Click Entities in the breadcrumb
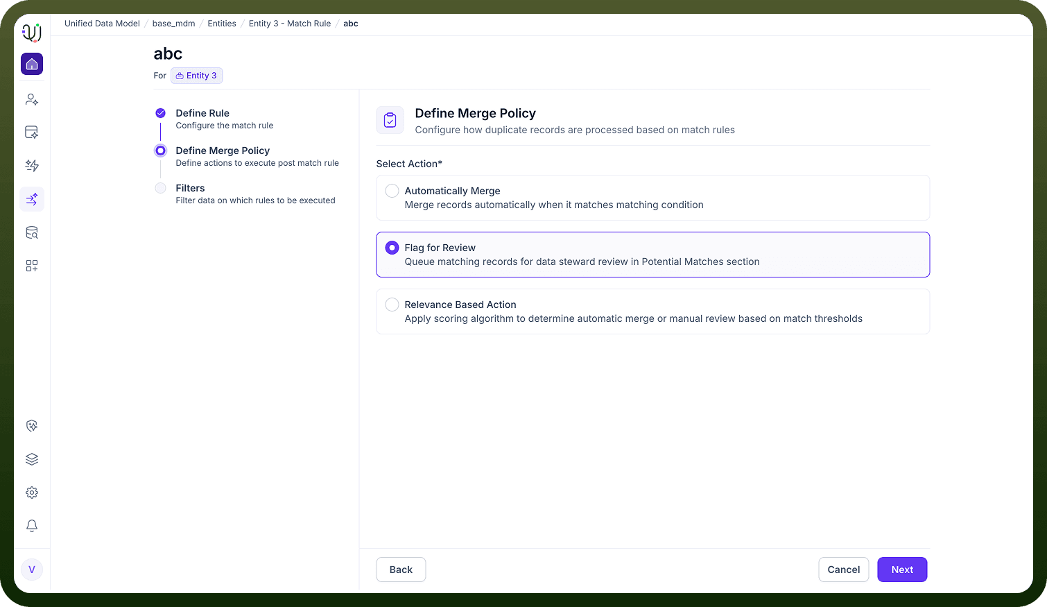Screen dimensions: 1047x607 coord(222,24)
